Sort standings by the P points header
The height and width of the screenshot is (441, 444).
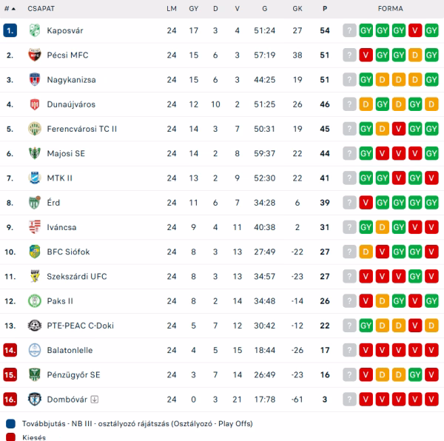pyautogui.click(x=324, y=8)
